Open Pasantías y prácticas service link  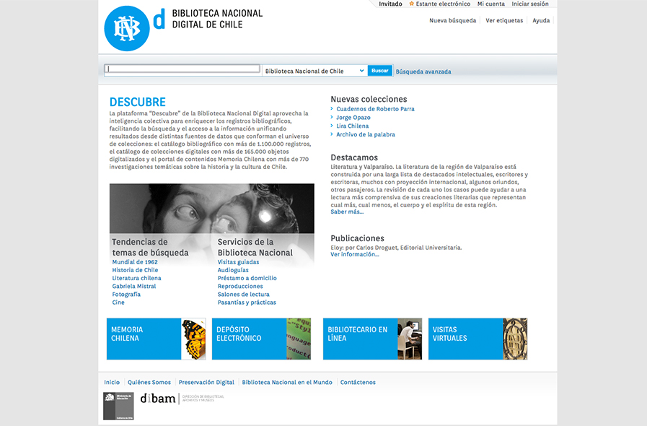[247, 302]
